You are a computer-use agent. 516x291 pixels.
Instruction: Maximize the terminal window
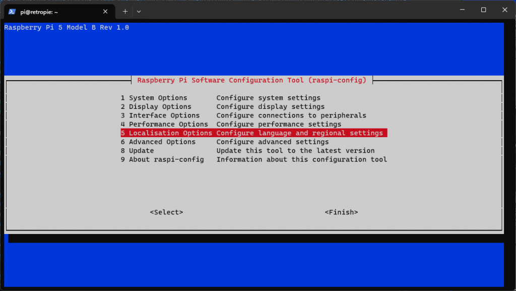tap(483, 10)
